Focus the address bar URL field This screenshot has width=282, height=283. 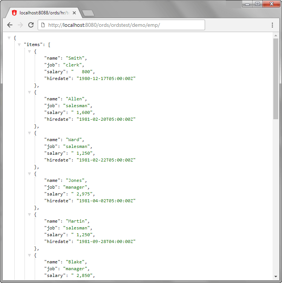(x=121, y=25)
